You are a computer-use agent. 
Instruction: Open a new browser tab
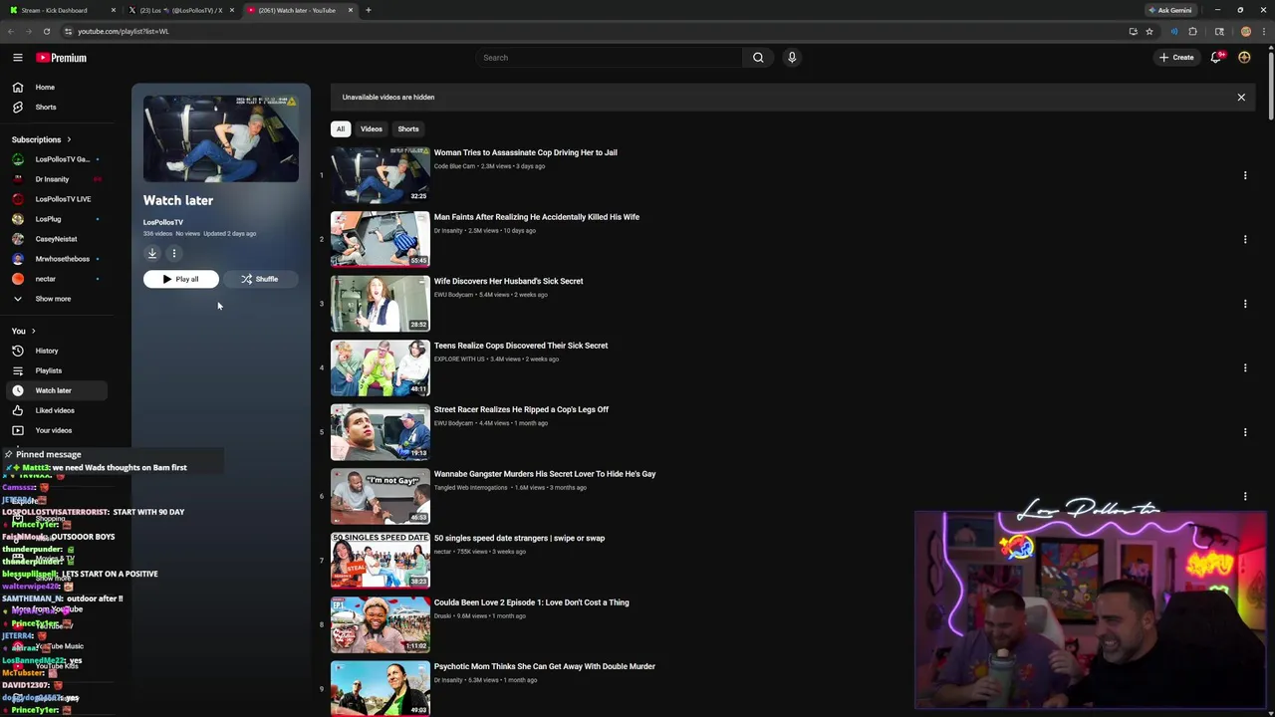tap(369, 10)
